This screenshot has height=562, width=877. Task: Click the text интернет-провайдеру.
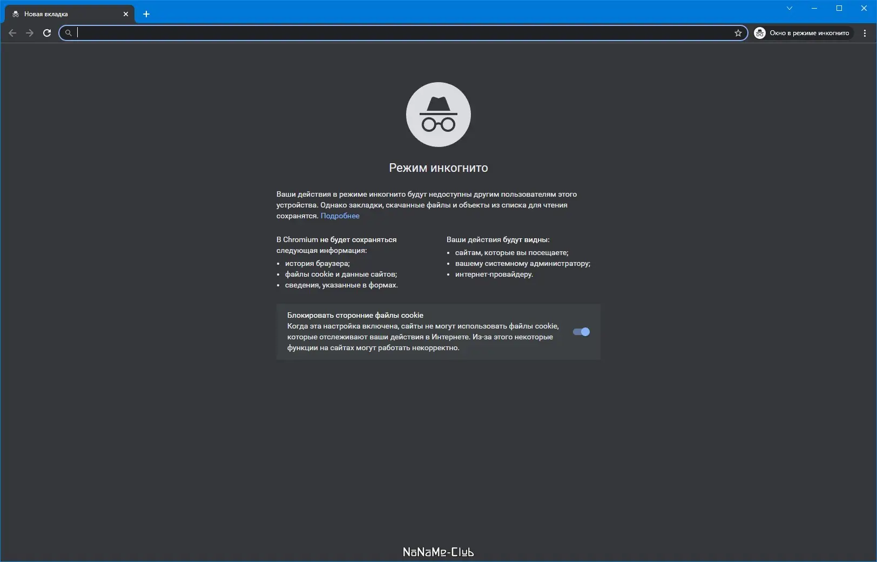pyautogui.click(x=494, y=274)
